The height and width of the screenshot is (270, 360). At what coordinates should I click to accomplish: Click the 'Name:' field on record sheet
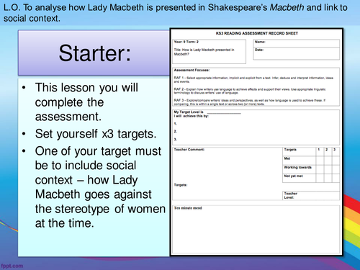point(296,43)
